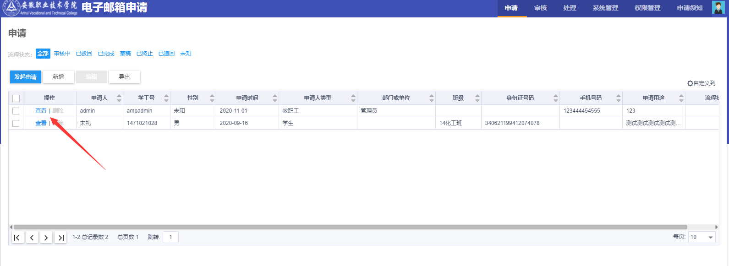
Task: Filter status by 已追回
Action: (x=167, y=54)
